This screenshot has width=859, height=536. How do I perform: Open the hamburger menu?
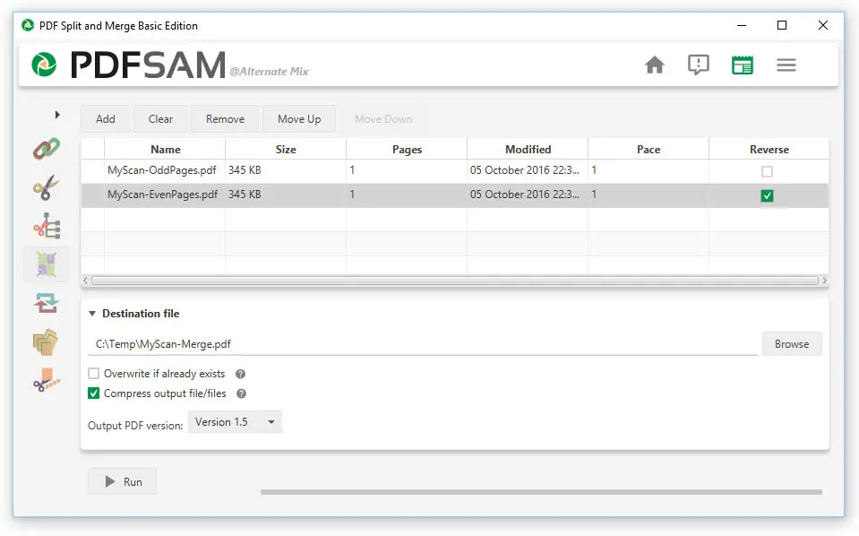pyautogui.click(x=786, y=65)
